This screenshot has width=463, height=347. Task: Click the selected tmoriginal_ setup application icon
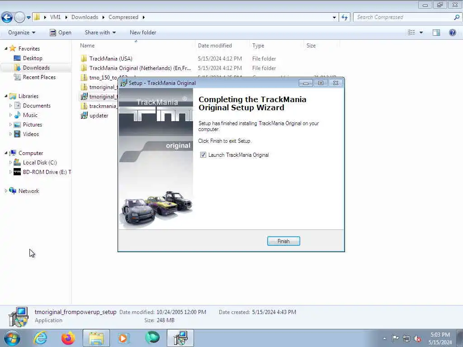click(x=84, y=97)
